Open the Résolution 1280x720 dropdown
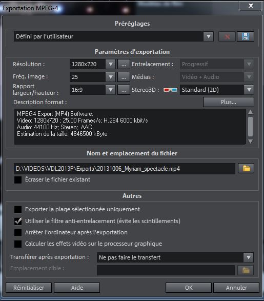264x301 pixels. [x=111, y=64]
